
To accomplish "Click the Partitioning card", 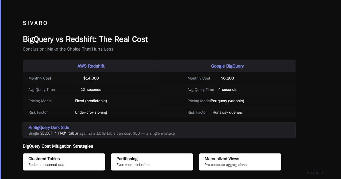I will click(x=152, y=162).
